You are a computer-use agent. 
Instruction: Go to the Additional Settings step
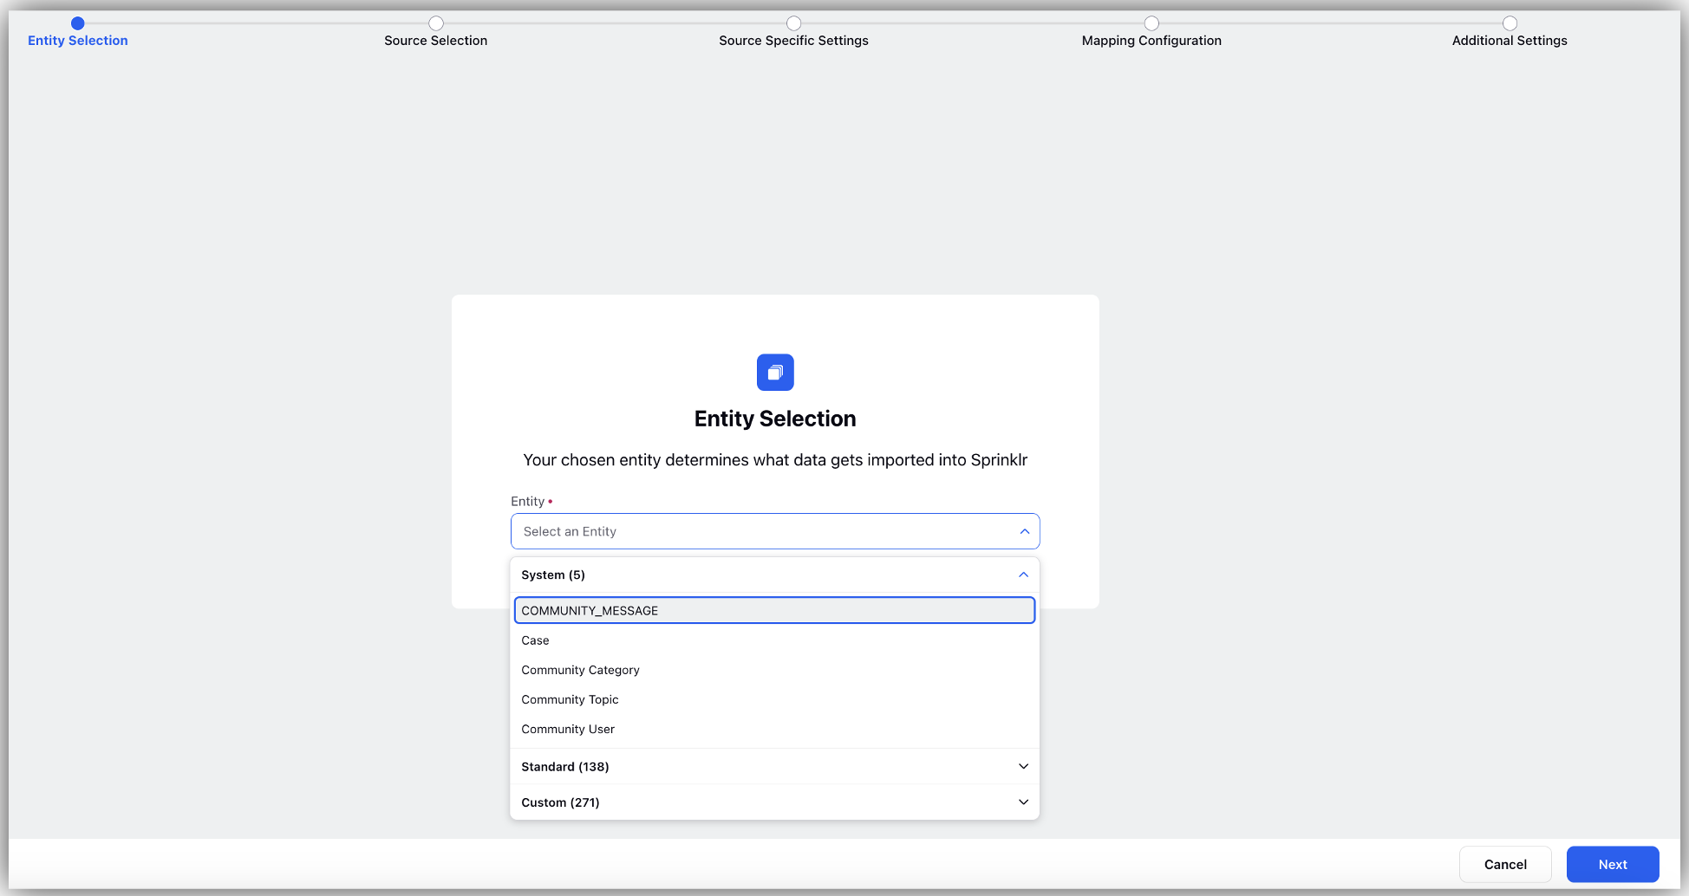click(1510, 33)
